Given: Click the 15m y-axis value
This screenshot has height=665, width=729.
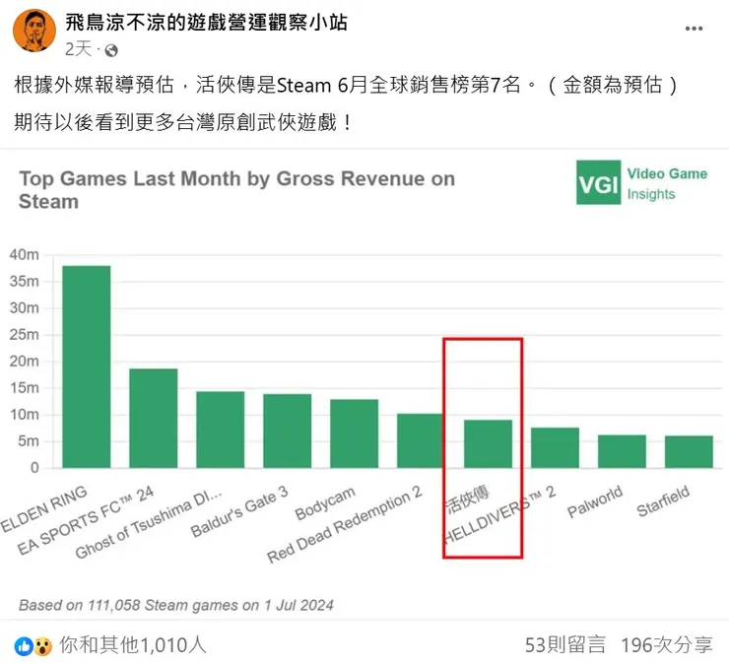Looking at the screenshot, I should 25,387.
